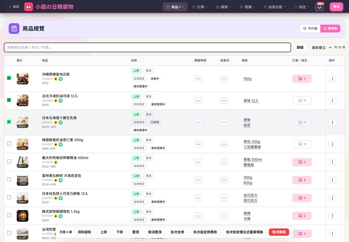Uncheck the 沖繩黑糖蜜地瓜乾 row checkbox
Screen dimensions: 349x242
click(9, 78)
